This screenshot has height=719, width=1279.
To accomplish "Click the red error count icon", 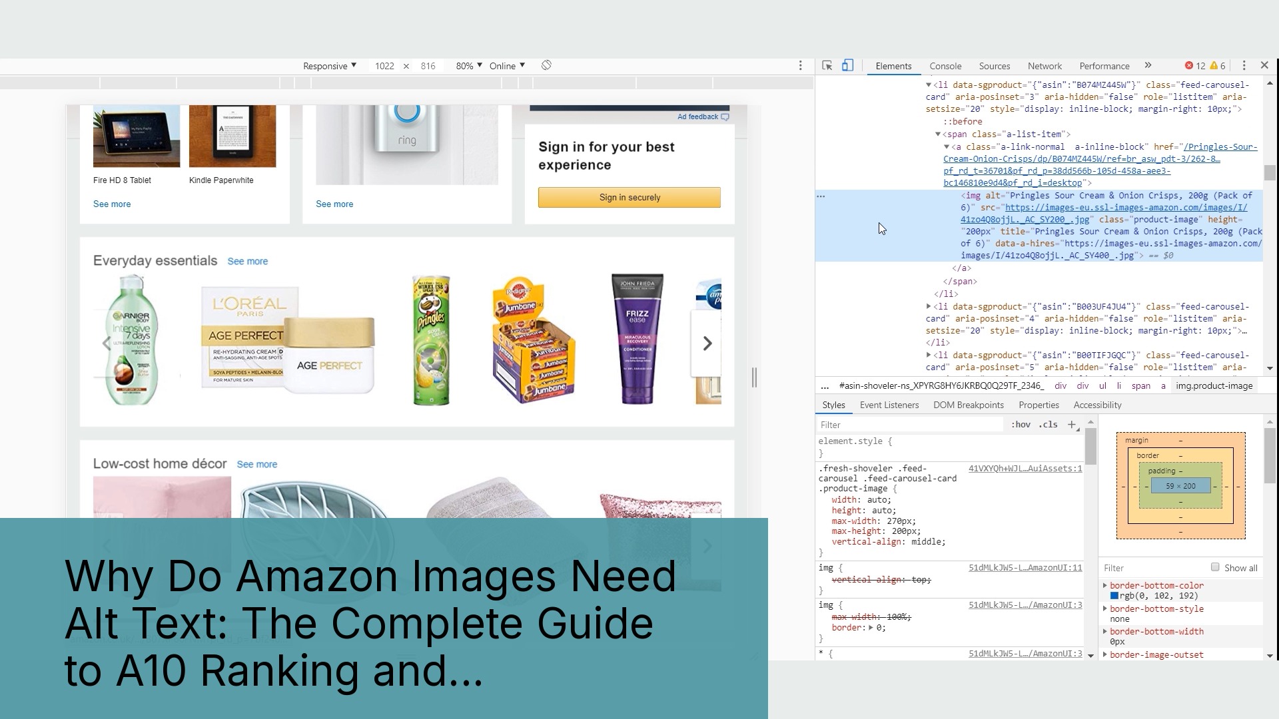I will click(1189, 65).
